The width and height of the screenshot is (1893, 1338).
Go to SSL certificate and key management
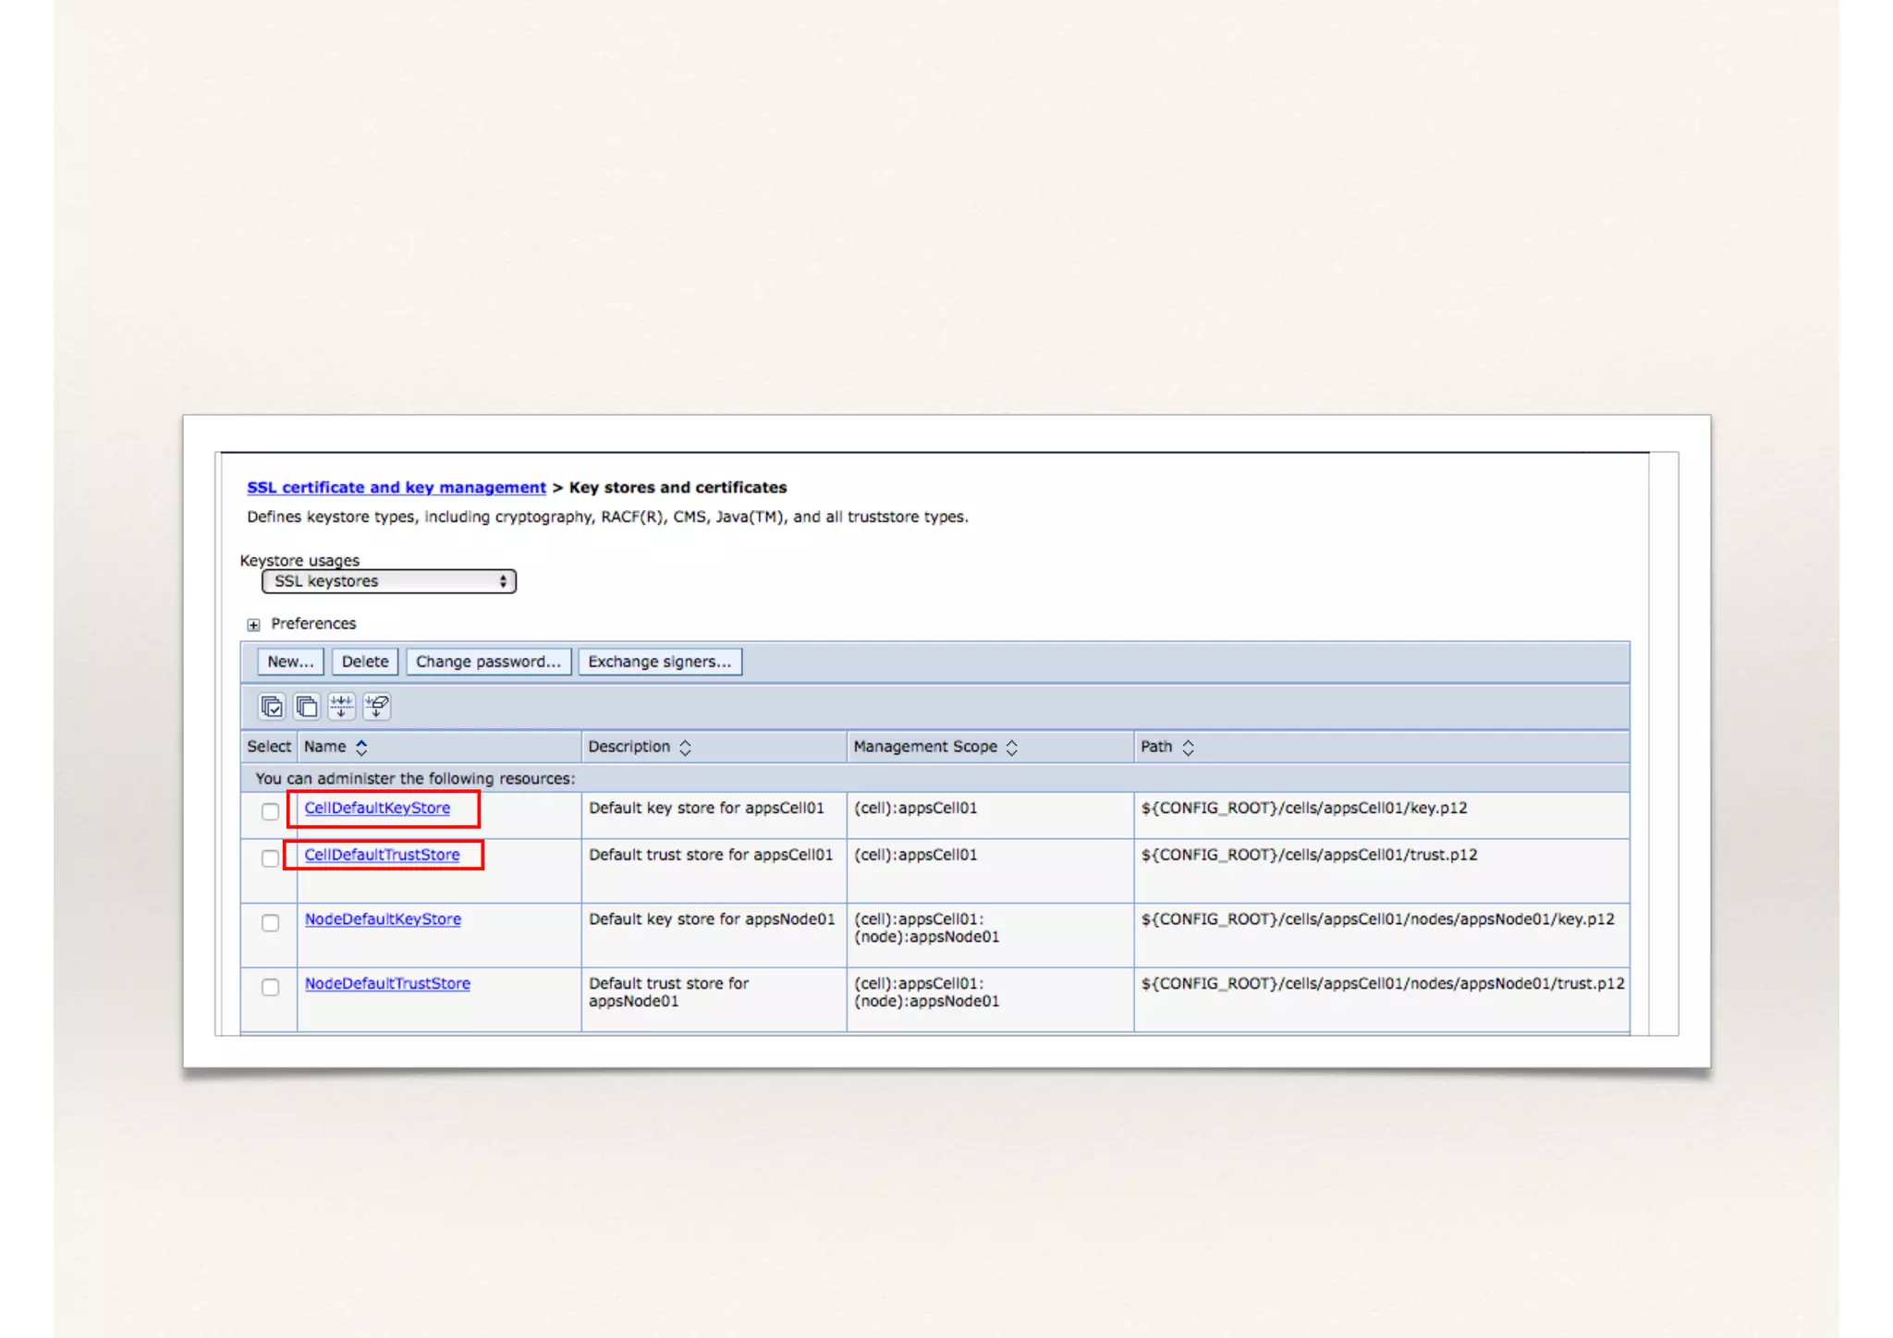point(396,487)
